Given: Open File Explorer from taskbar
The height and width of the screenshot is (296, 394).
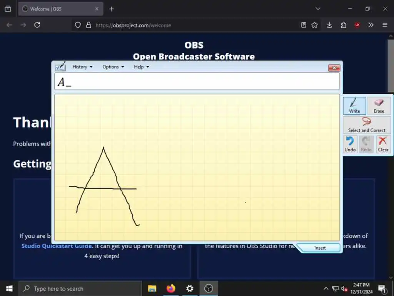Looking at the screenshot, I should click(x=152, y=288).
